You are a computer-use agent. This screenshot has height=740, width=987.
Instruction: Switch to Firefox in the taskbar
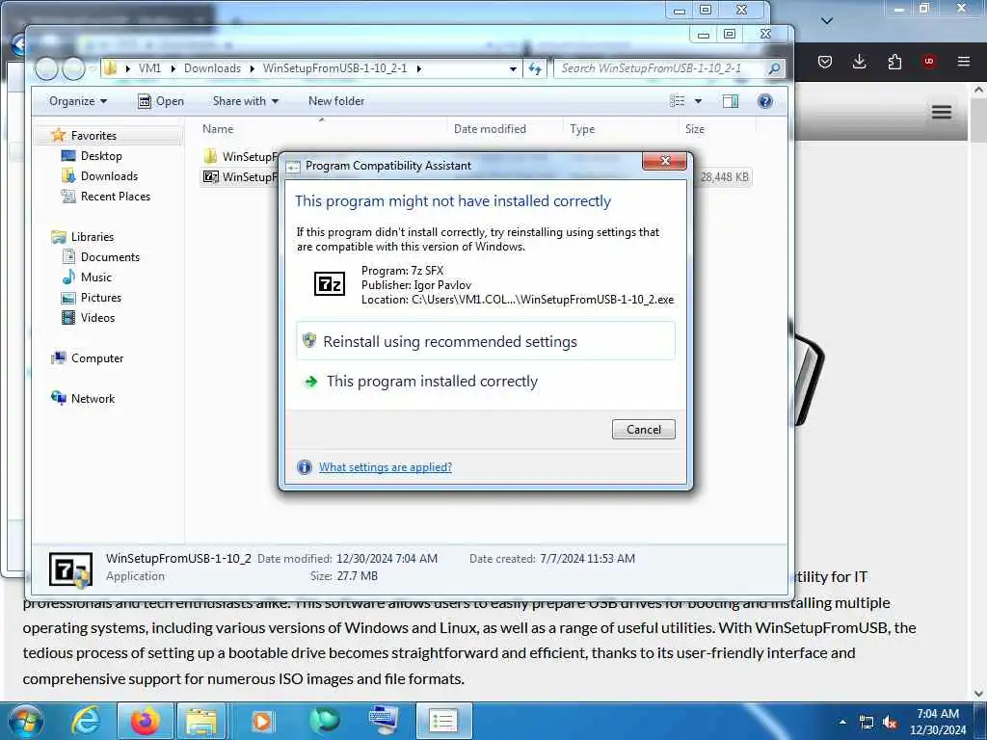[x=145, y=721]
